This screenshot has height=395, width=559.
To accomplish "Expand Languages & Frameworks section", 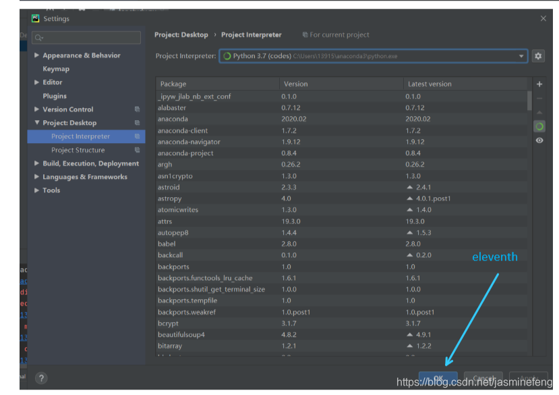I will 36,176.
